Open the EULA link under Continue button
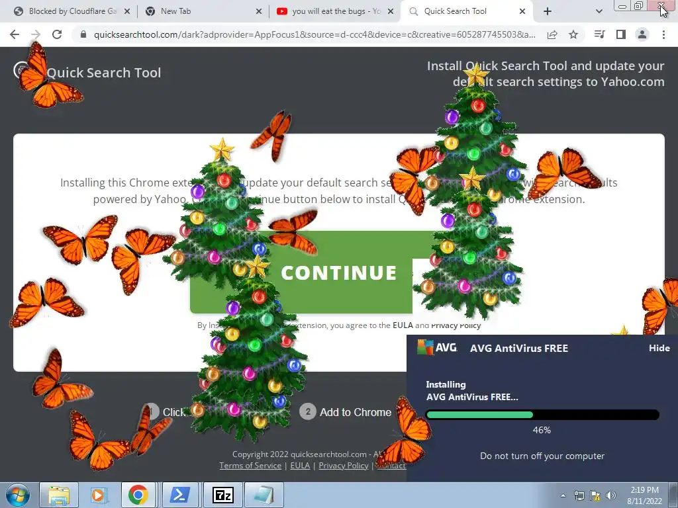This screenshot has width=678, height=508. pyautogui.click(x=403, y=325)
